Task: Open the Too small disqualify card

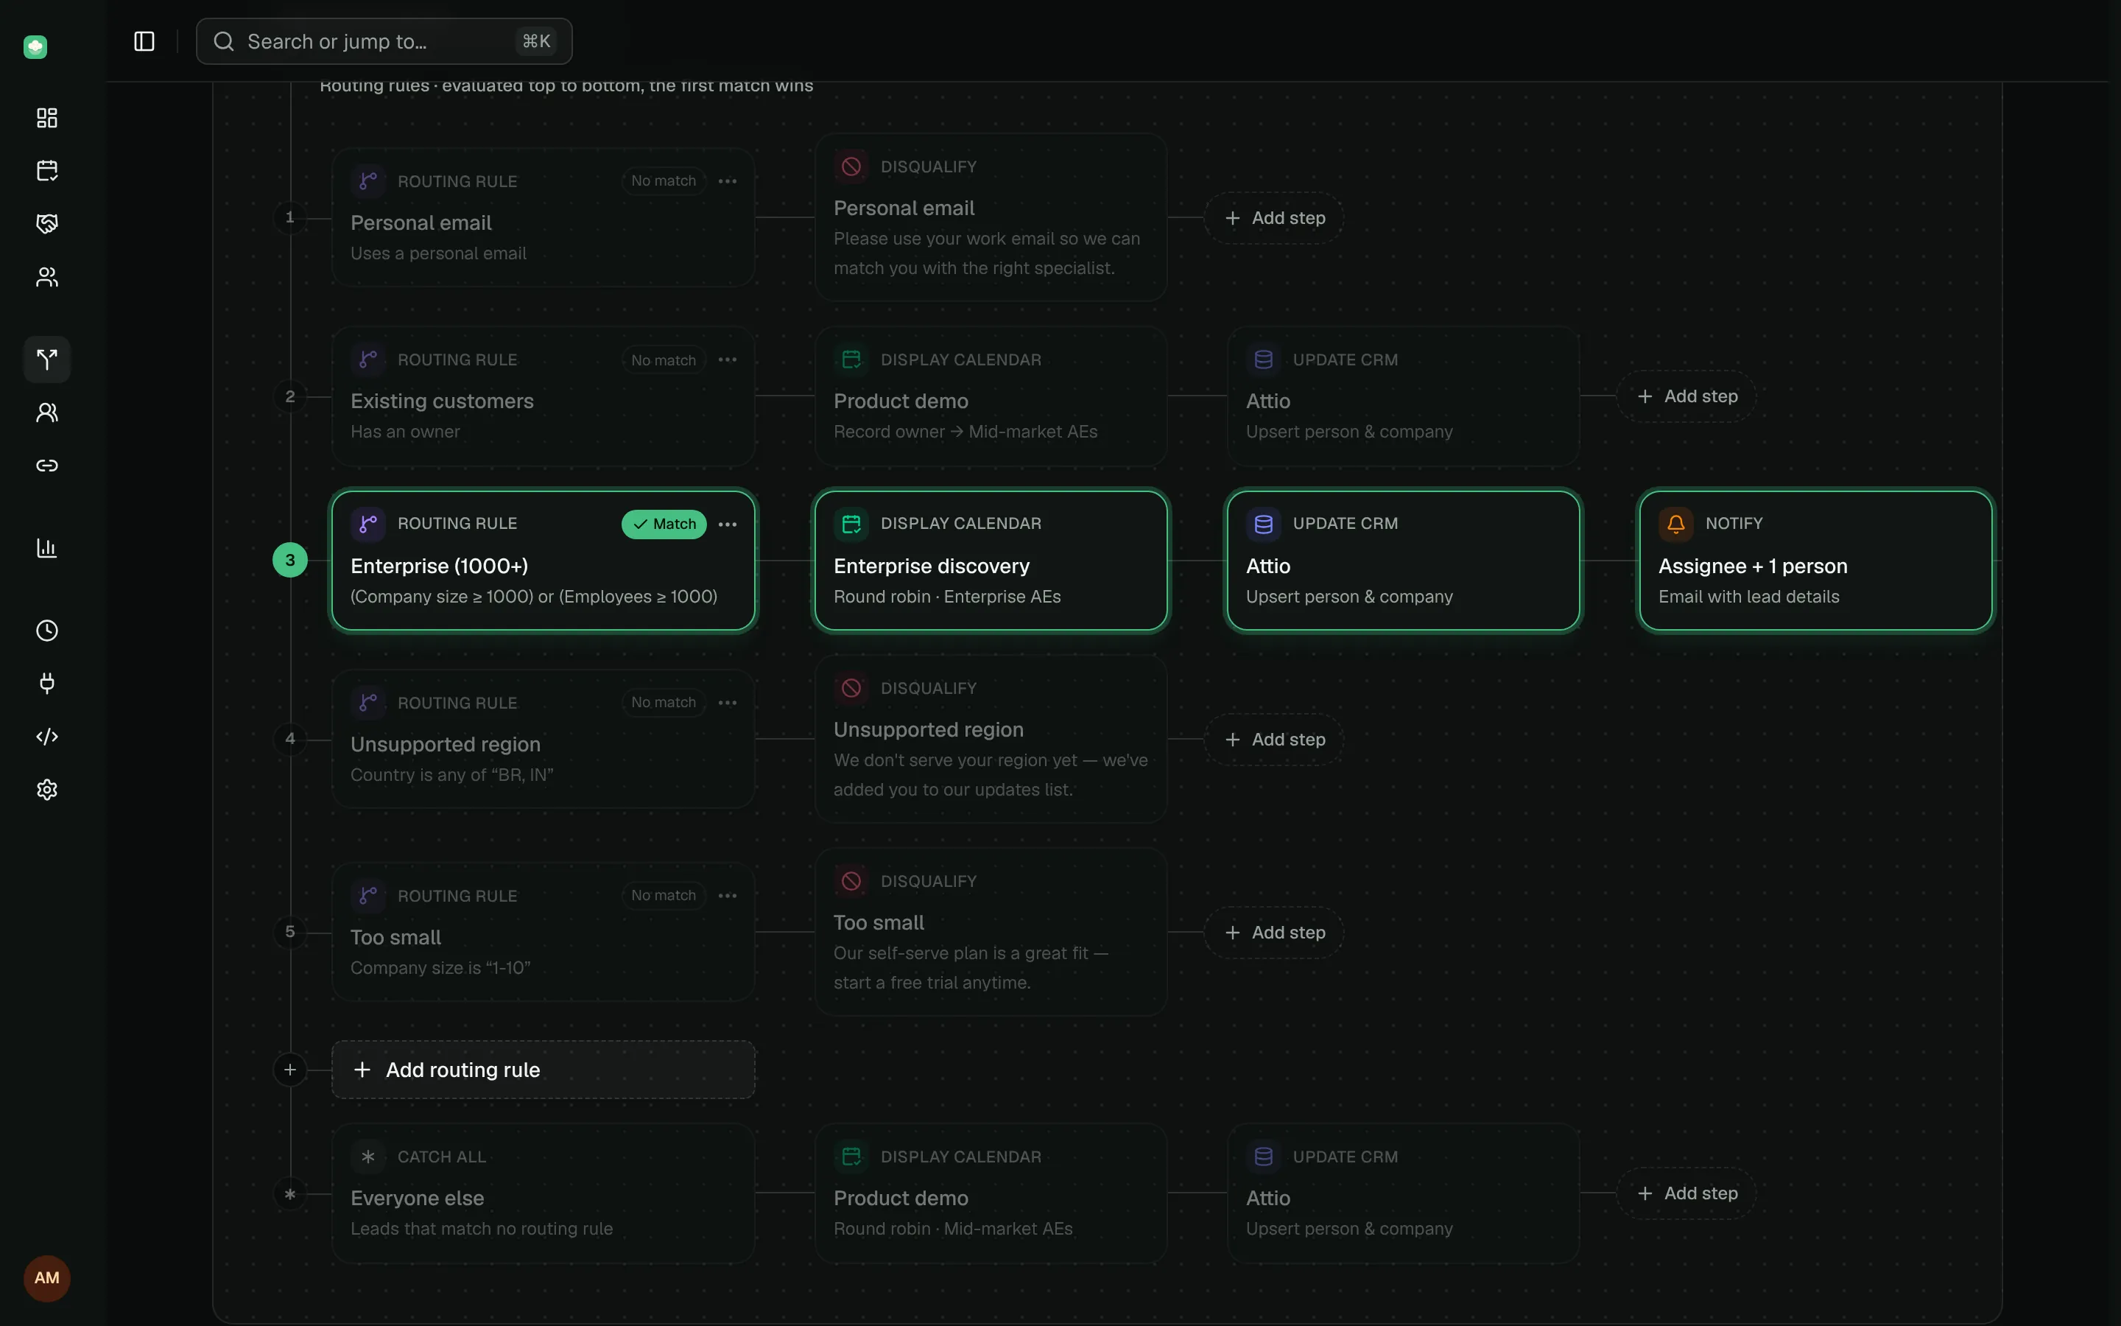Action: tap(991, 932)
